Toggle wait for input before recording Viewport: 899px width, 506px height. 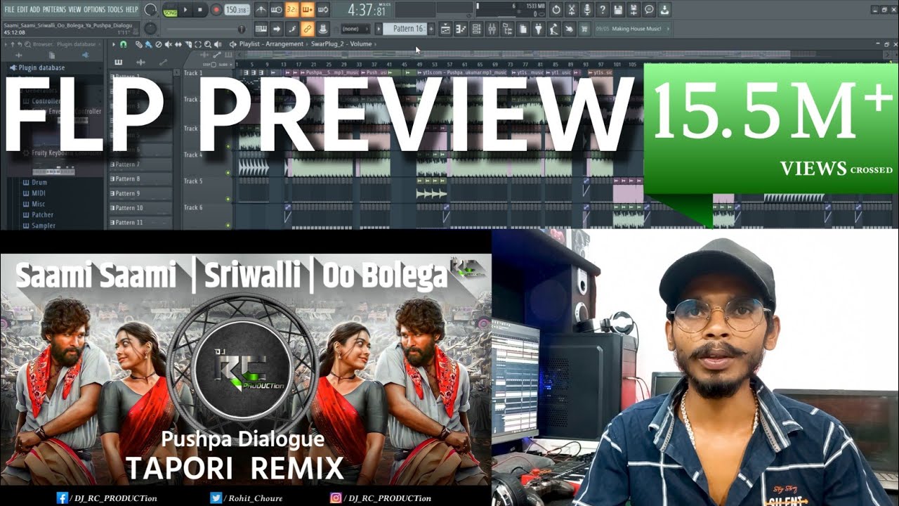[x=276, y=10]
